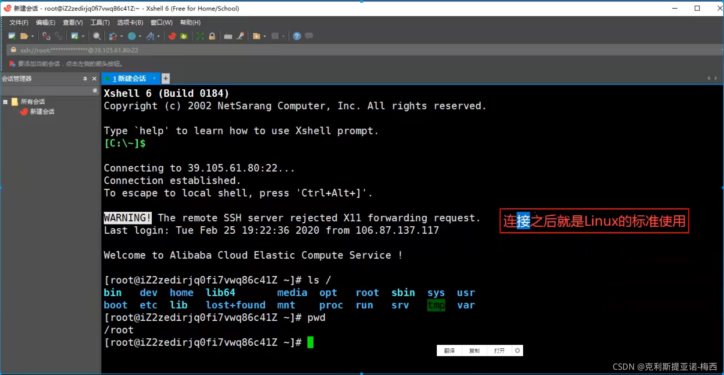The image size is (724, 375).
Task: Click the keyboard key mapping icon
Action: [x=228, y=36]
